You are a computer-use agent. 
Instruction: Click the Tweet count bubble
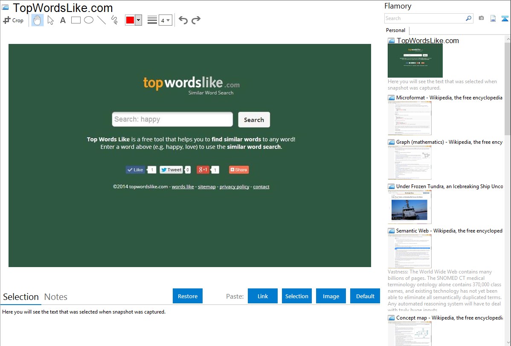coord(187,169)
